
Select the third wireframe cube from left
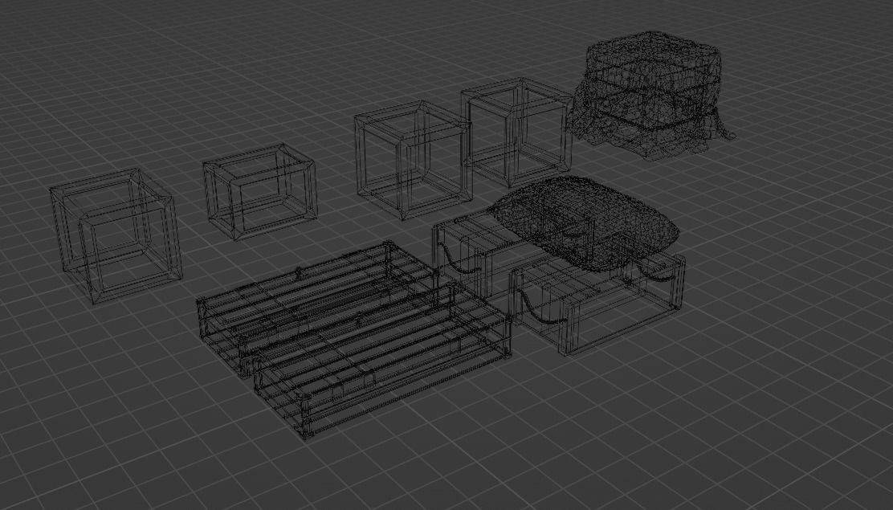pos(413,160)
